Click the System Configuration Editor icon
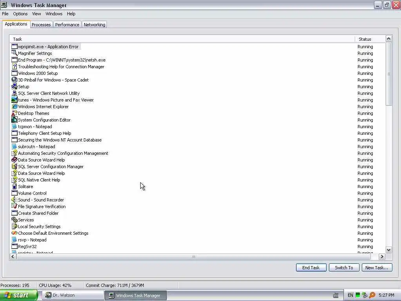This screenshot has height=301, width=401. click(14, 120)
